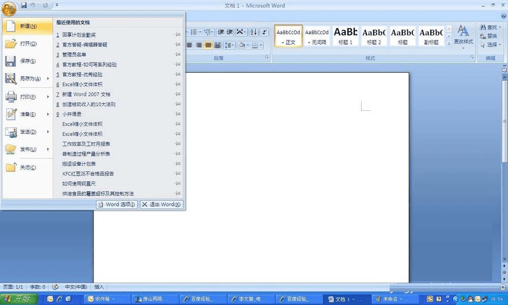Open the 更改样式 change styles icon
Viewport: 508px width, 305px height.
[463, 36]
